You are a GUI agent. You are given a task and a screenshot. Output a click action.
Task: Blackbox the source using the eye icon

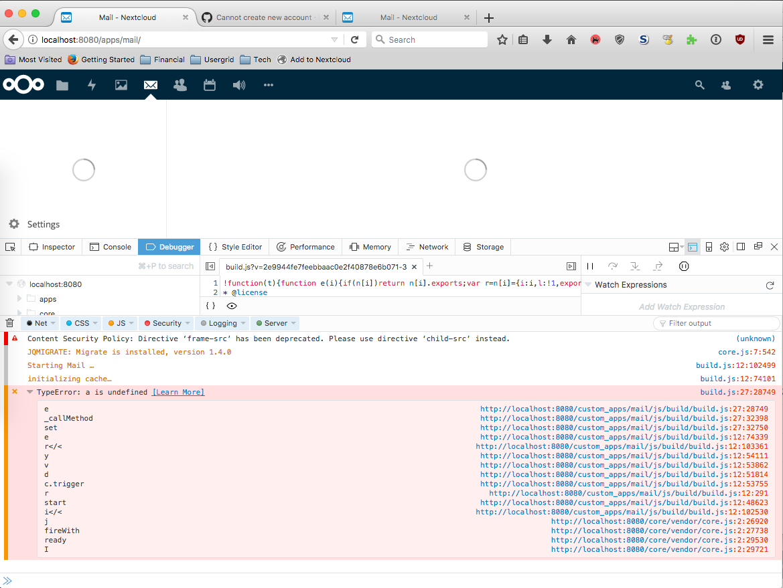click(x=231, y=305)
